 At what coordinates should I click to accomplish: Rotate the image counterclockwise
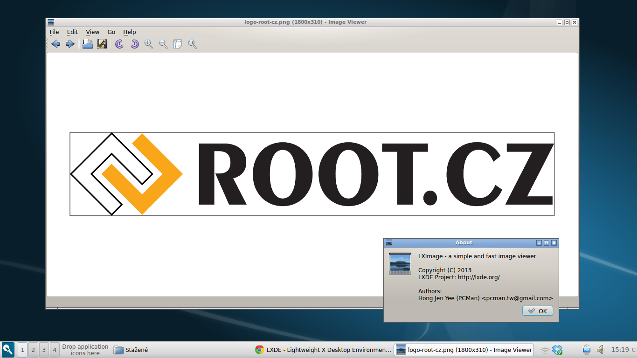134,43
